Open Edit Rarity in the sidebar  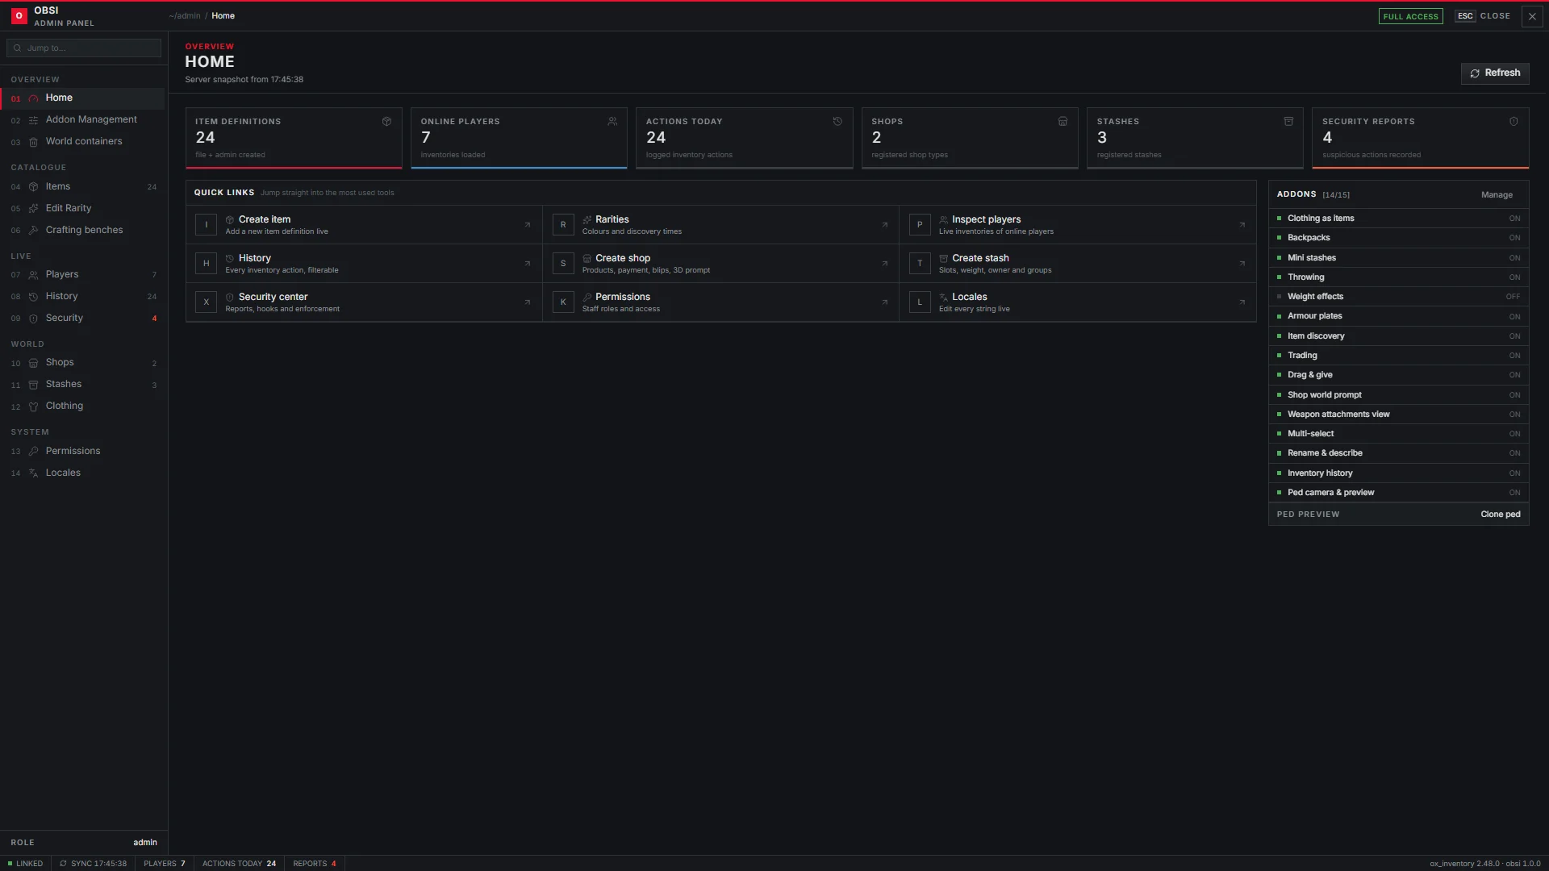click(x=82, y=209)
